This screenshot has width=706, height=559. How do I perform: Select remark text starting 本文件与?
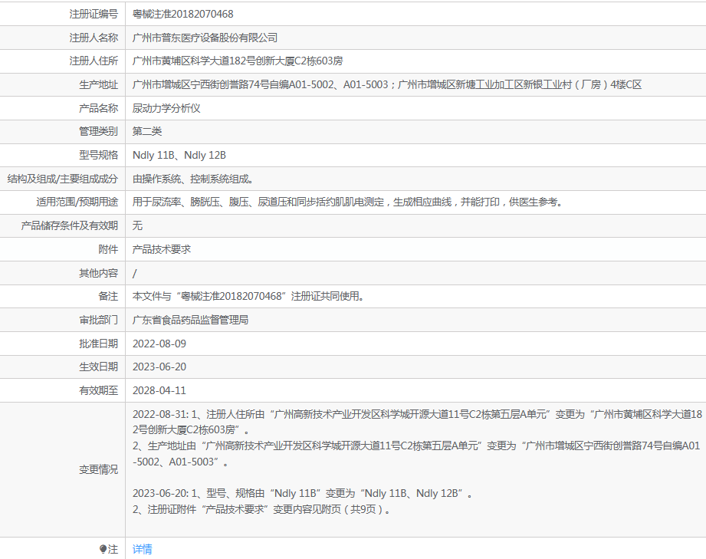point(249,296)
